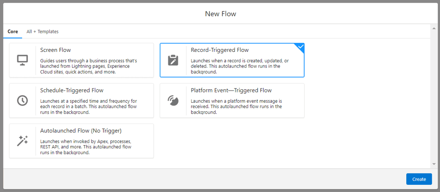Pick the Autolaunched Flow (No Trigger) heading

81,131
